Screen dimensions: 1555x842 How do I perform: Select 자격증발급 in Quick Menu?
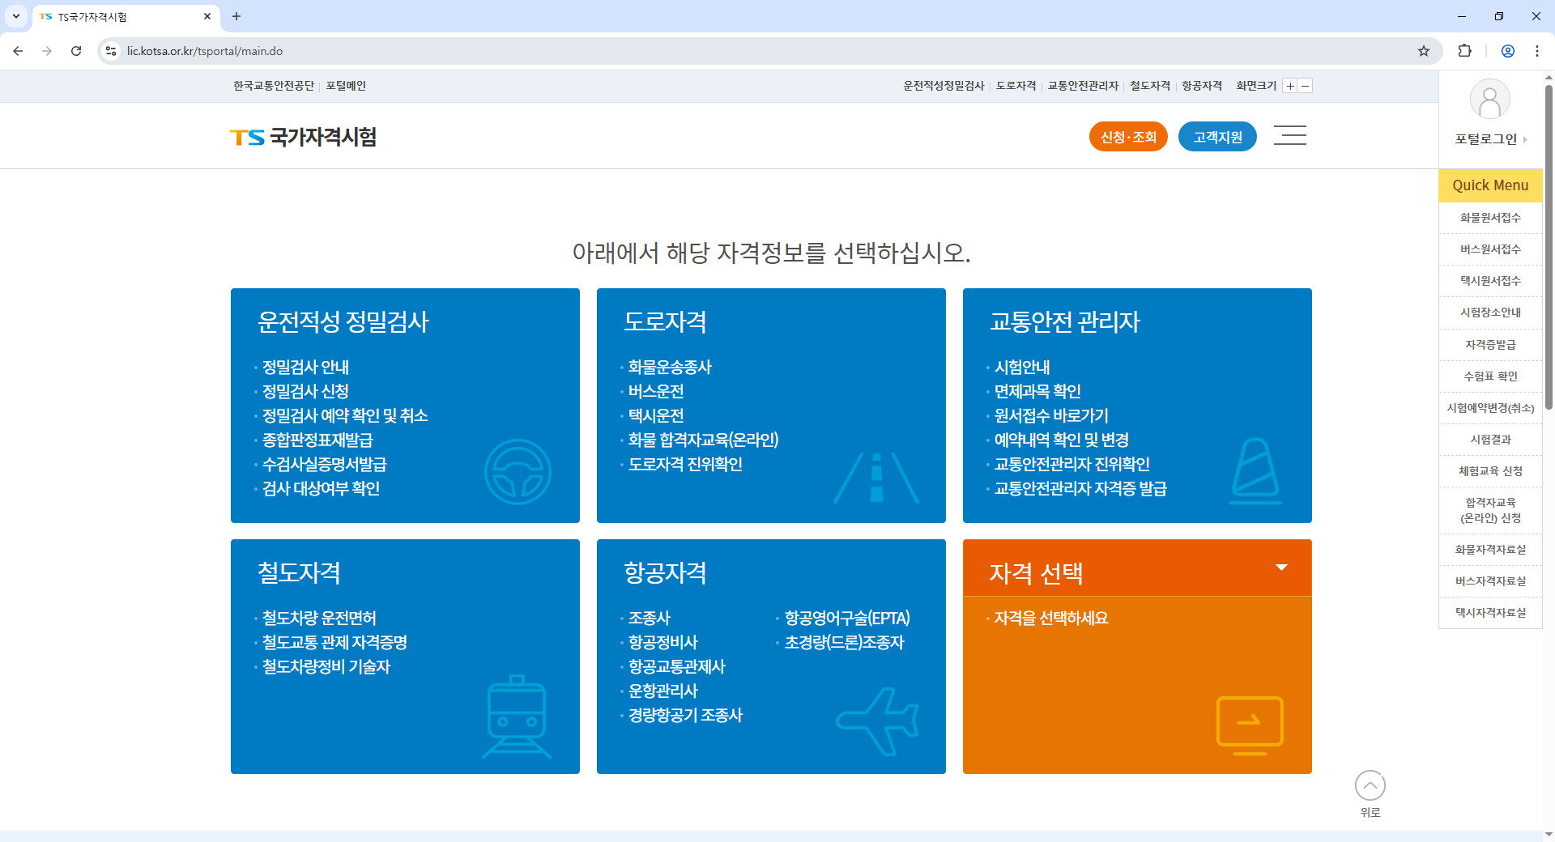(x=1490, y=344)
